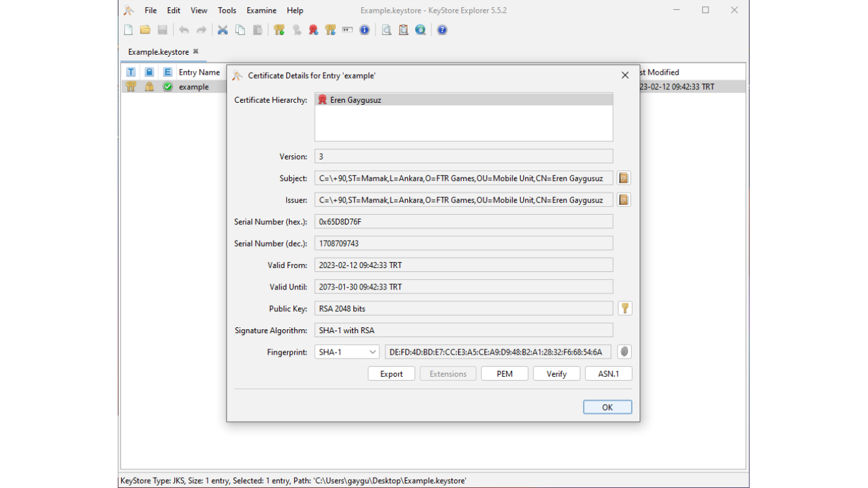Click the Paste toolbar icon
Screen dimensions: 868x488
[x=258, y=30]
